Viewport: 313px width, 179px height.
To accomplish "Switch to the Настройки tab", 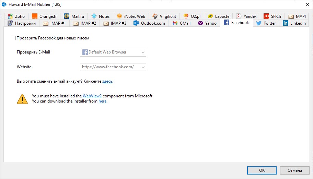I will (x=22, y=23).
